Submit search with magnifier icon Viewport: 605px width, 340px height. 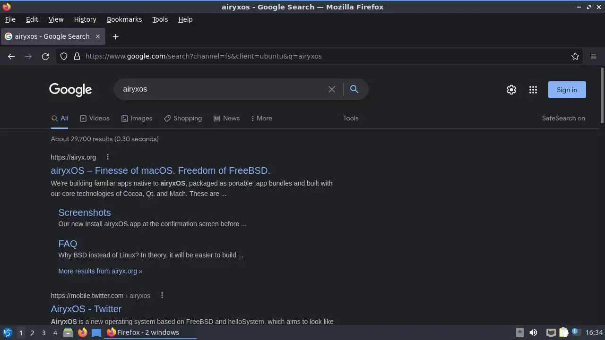(354, 89)
